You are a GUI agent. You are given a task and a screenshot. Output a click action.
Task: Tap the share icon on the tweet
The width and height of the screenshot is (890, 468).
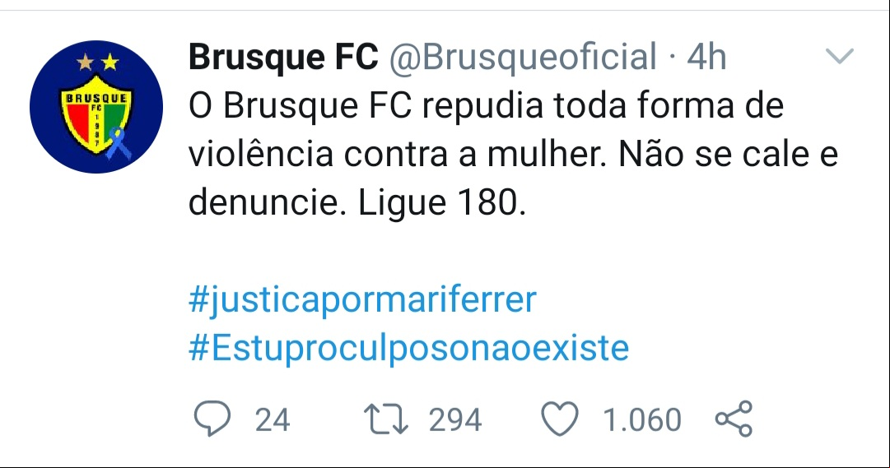point(734,419)
